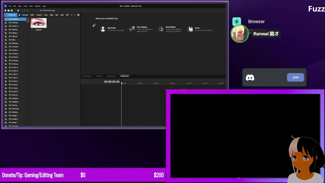Select the BCC+Coloriz.. plug-in
This screenshot has width=325, height=183.
15,85
